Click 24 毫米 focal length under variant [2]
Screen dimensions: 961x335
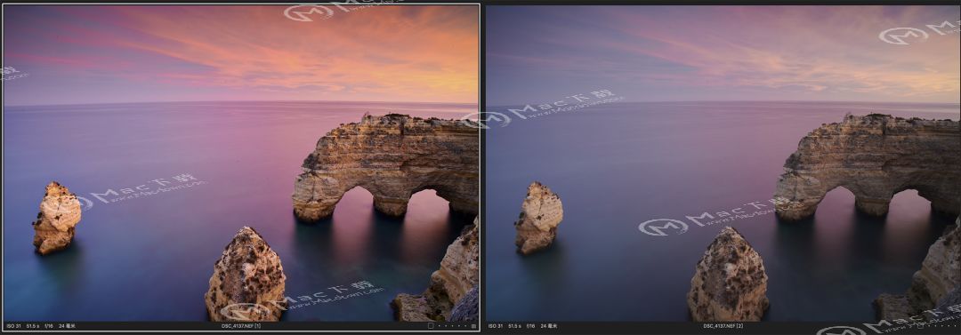[548, 326]
